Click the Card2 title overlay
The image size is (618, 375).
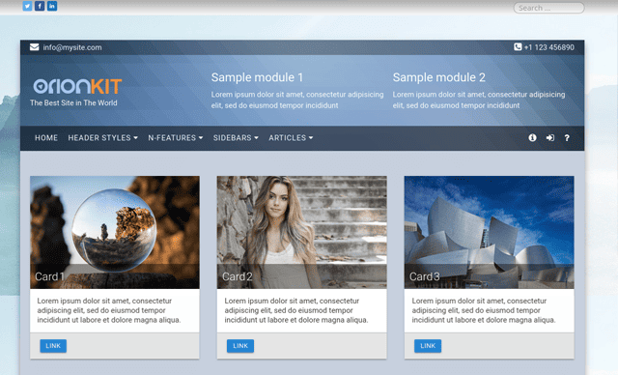[x=237, y=276]
